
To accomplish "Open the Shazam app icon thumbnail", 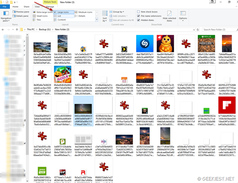I will [144, 42].
